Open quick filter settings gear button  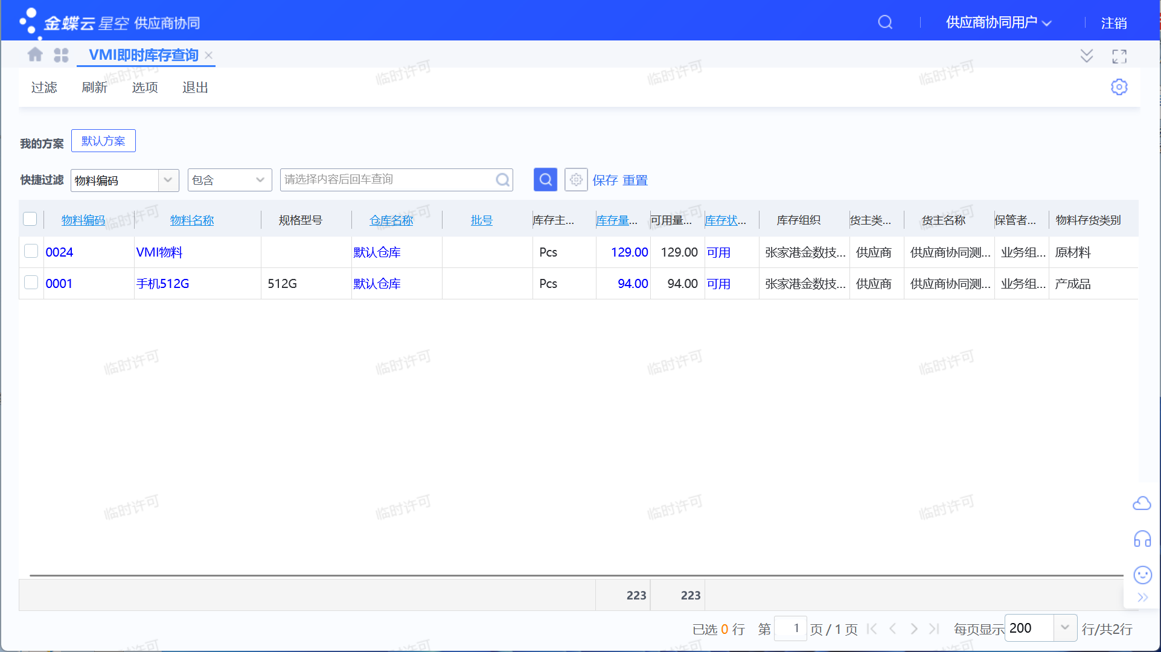[x=576, y=179]
